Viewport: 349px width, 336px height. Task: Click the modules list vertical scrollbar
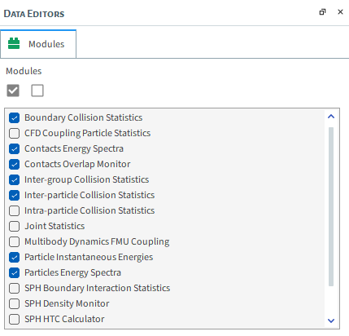point(331,206)
